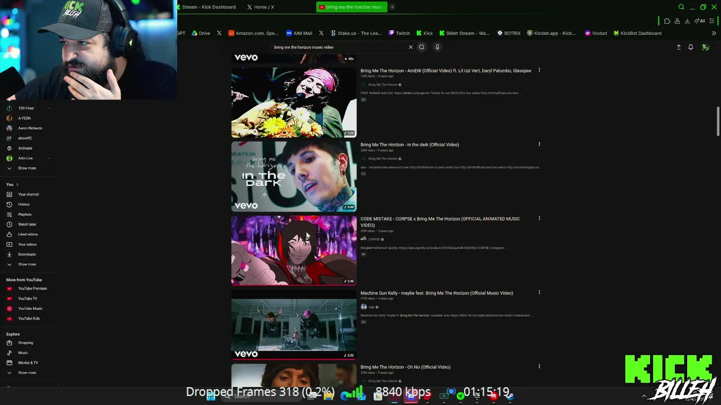
Task: Open Your videos in the sidebar
Action: pyautogui.click(x=27, y=245)
